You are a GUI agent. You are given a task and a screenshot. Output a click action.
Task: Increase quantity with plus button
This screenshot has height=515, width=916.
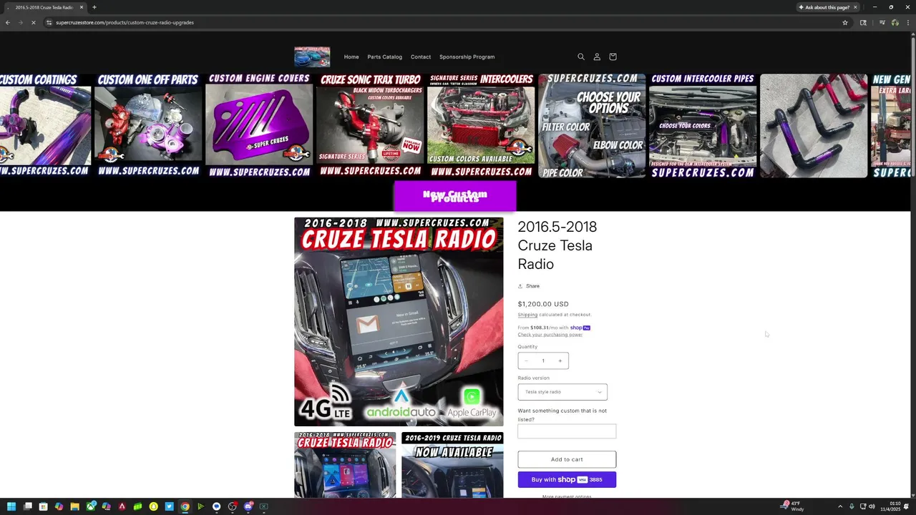coord(560,360)
